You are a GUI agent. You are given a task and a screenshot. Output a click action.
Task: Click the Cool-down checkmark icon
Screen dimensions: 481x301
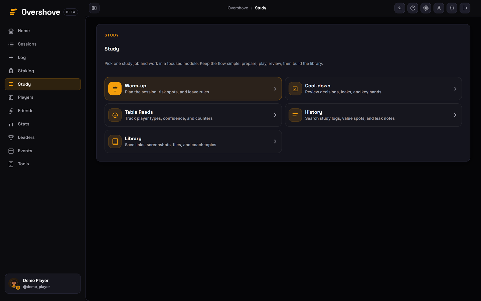[295, 89]
